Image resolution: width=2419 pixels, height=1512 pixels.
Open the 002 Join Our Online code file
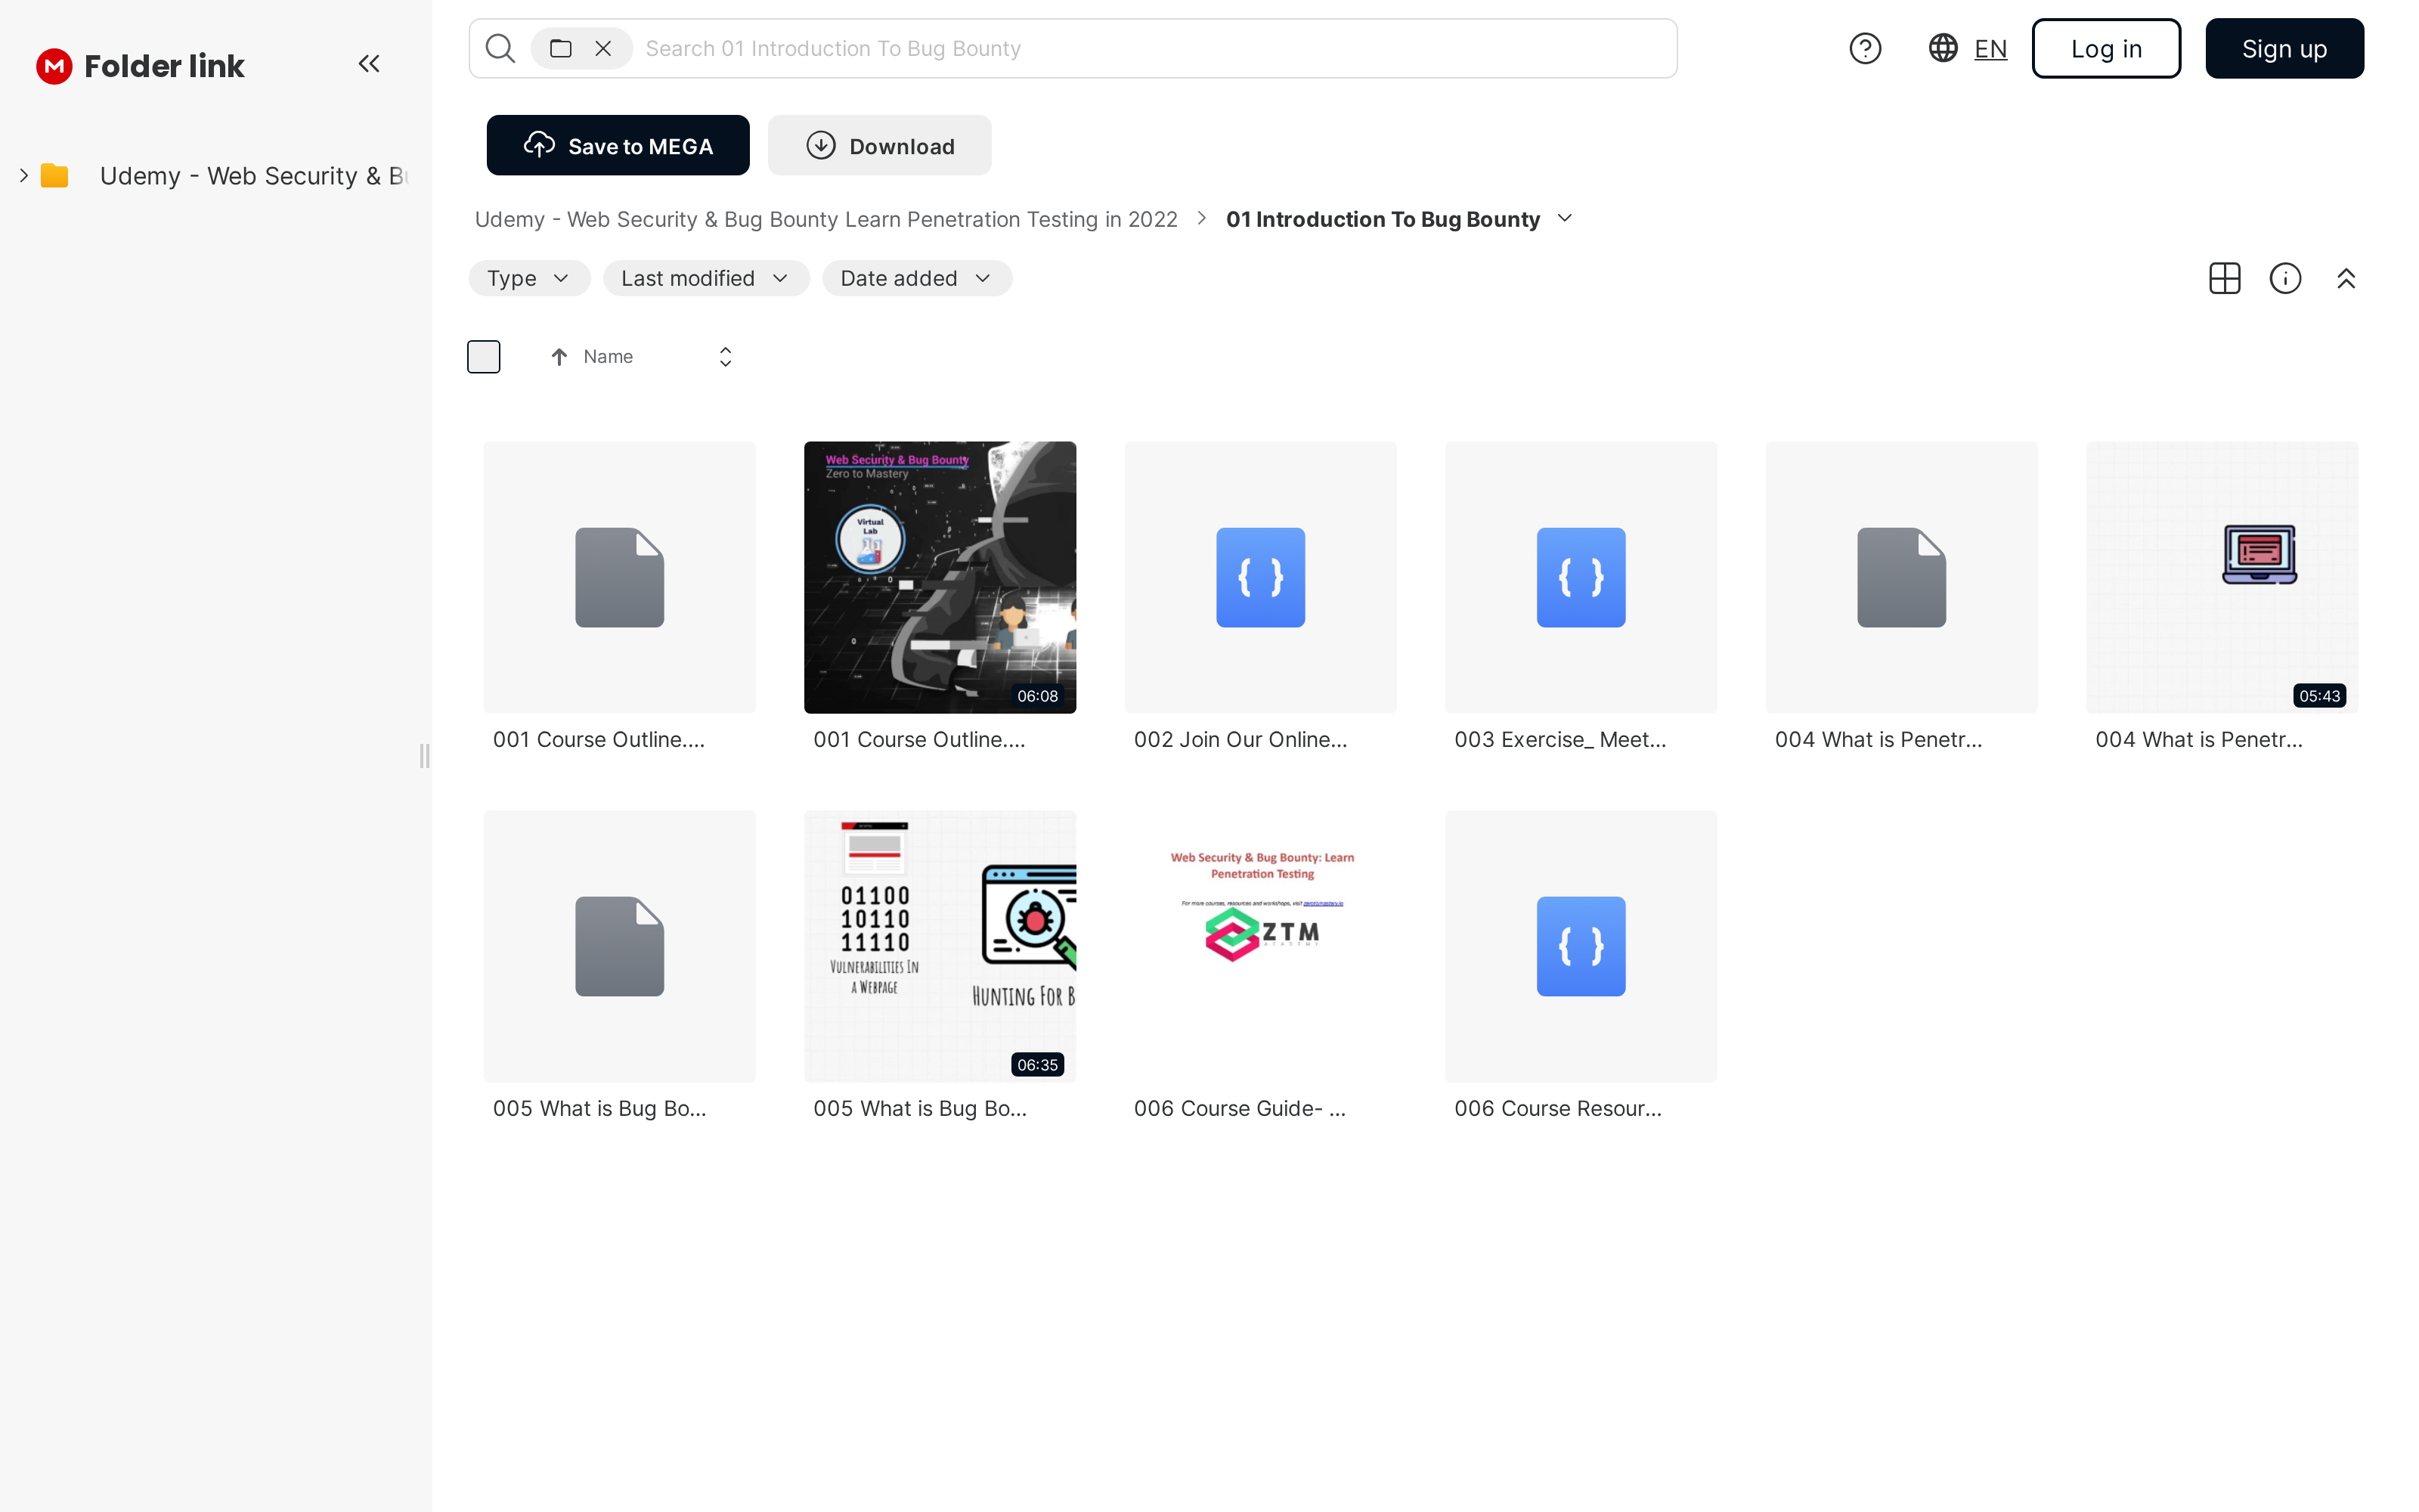(x=1259, y=577)
